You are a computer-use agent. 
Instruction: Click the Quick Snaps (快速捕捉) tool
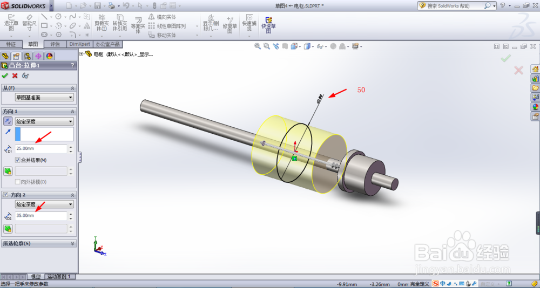[x=249, y=23]
